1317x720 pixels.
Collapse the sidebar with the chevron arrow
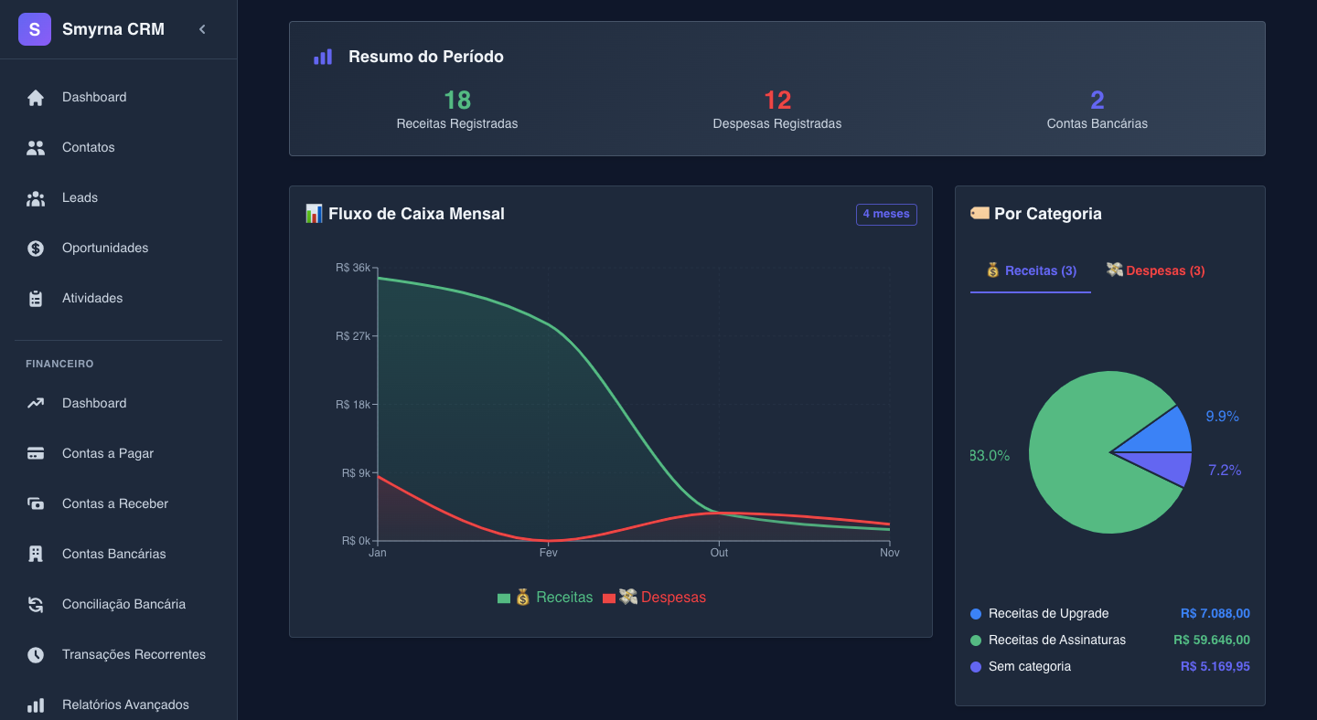(x=202, y=29)
